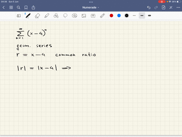Screen dimensions: 182x137
Task: Close the editing mode with X
Action: [x=171, y=8]
